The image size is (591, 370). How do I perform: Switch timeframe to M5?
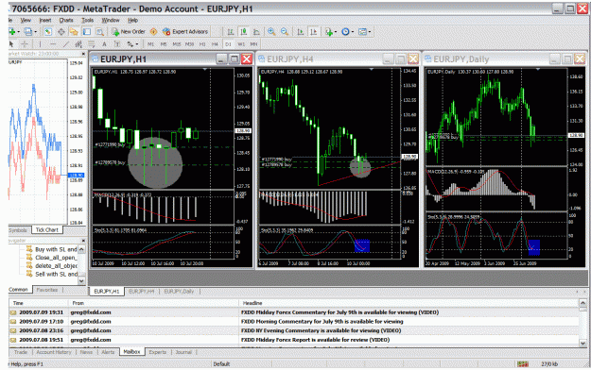pos(164,44)
